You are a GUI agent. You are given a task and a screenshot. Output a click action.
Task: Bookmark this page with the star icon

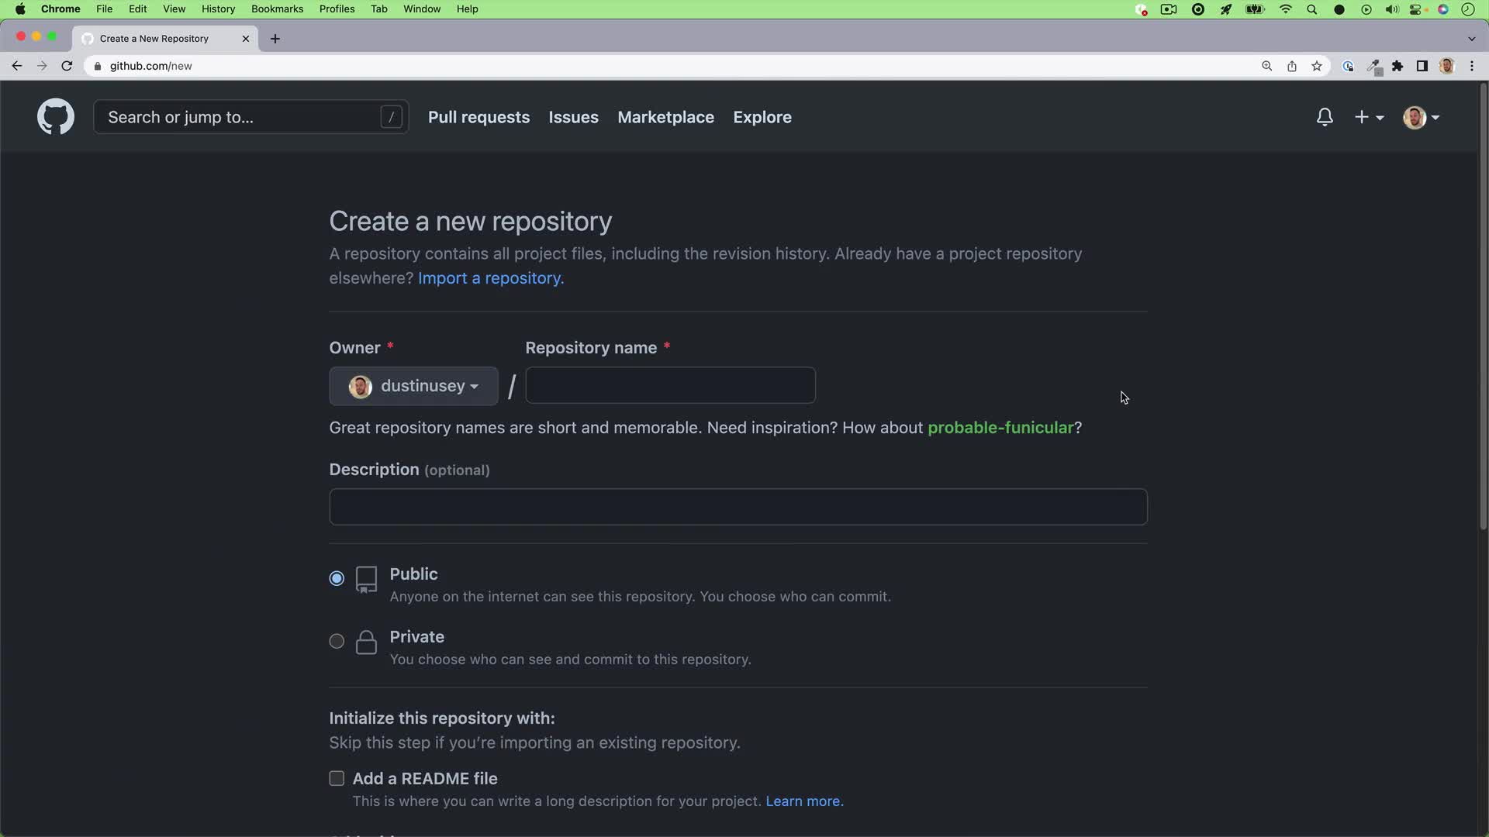(x=1317, y=66)
